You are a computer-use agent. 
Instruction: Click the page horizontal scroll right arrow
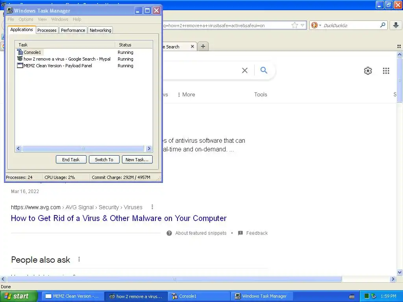pyautogui.click(x=393, y=279)
